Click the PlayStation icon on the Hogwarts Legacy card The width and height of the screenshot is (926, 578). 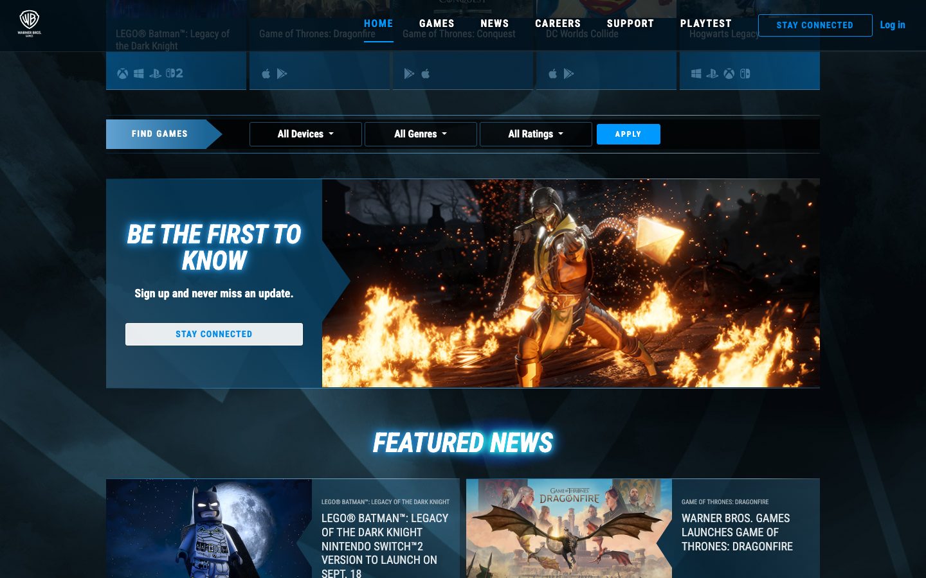pos(712,74)
